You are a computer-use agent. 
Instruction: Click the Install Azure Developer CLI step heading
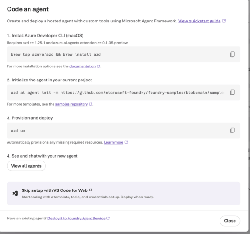45,35
